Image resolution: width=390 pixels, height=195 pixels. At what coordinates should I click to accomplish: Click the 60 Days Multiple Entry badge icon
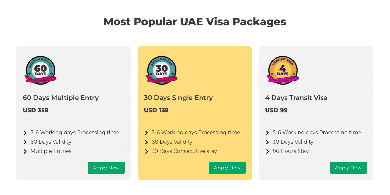point(41,70)
